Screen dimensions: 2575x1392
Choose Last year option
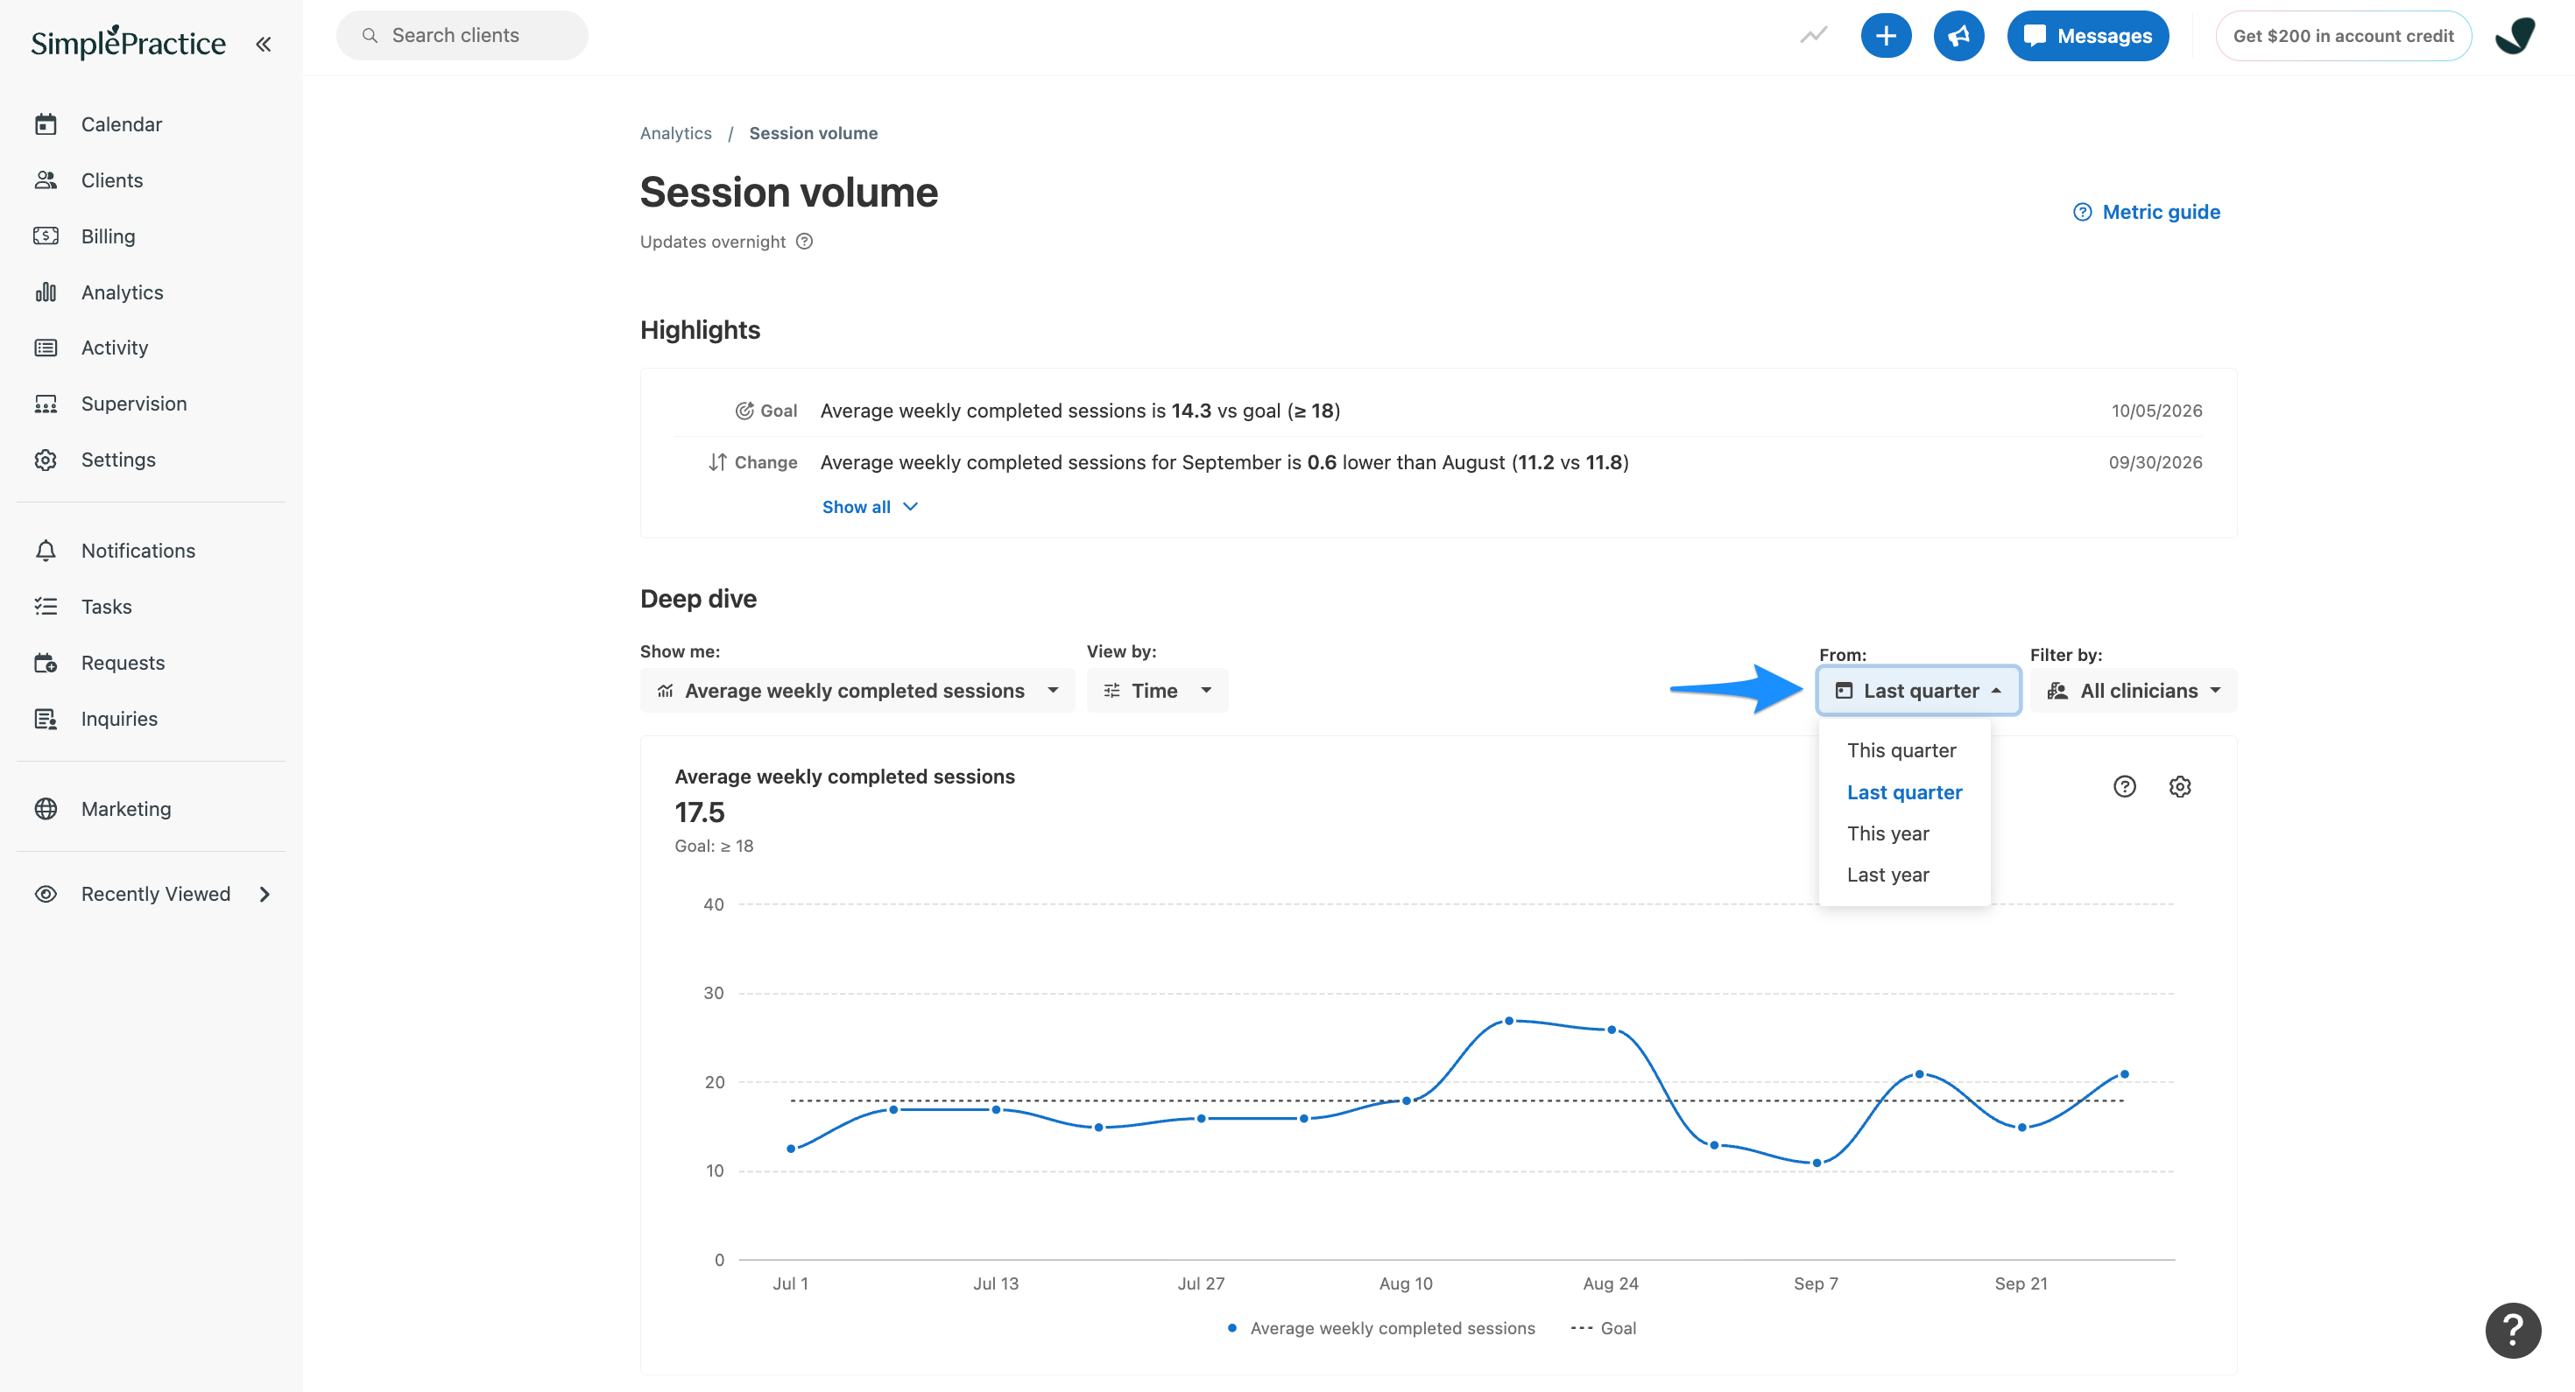pos(1887,875)
